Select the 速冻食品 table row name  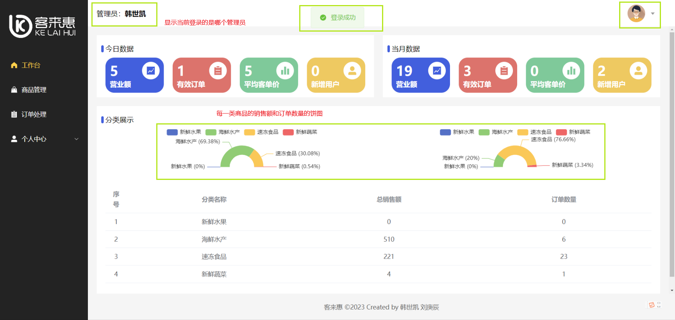(214, 256)
